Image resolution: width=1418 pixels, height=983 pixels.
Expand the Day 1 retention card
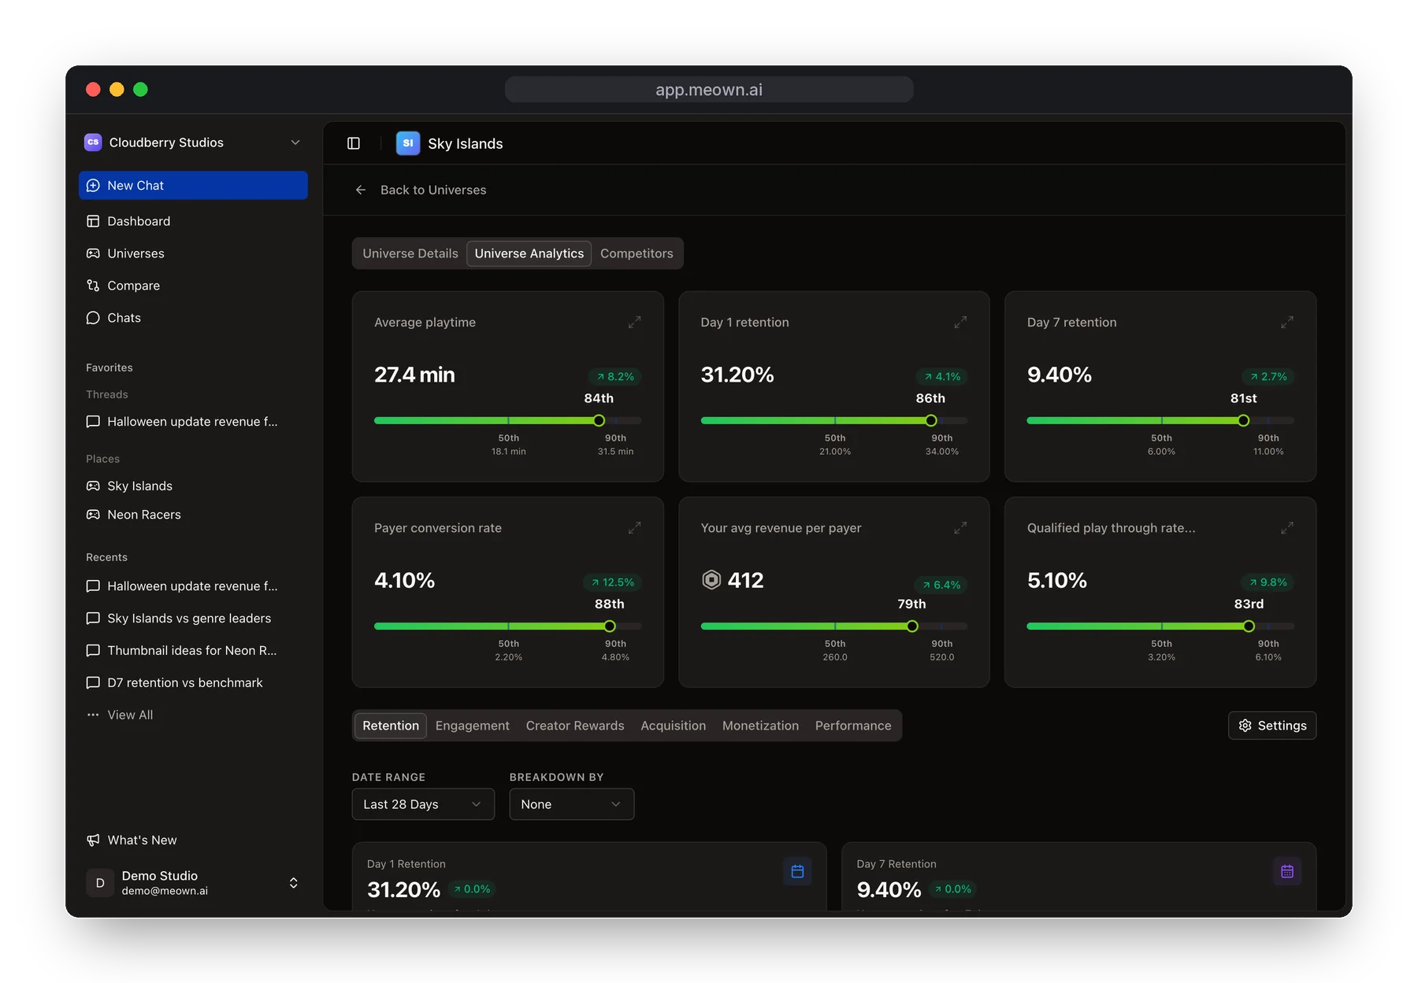(x=960, y=323)
